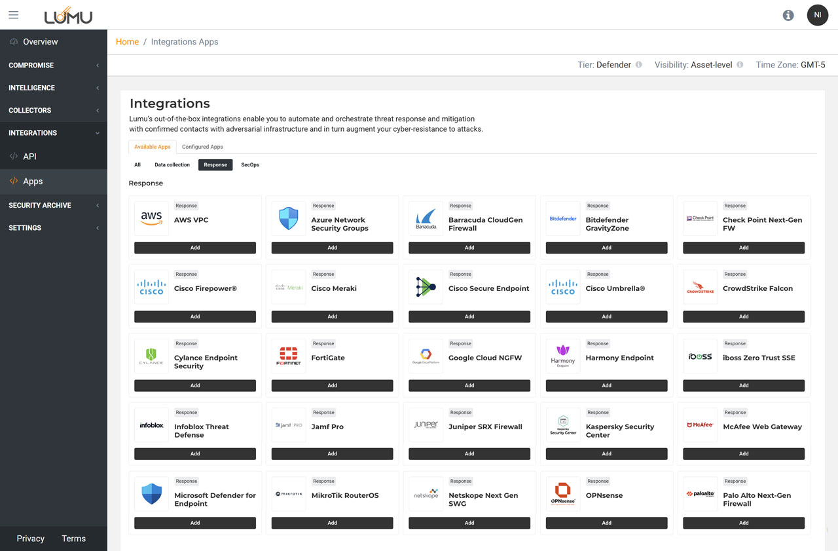The width and height of the screenshot is (838, 551).
Task: Click the OPNsense logo icon
Action: 563,494
